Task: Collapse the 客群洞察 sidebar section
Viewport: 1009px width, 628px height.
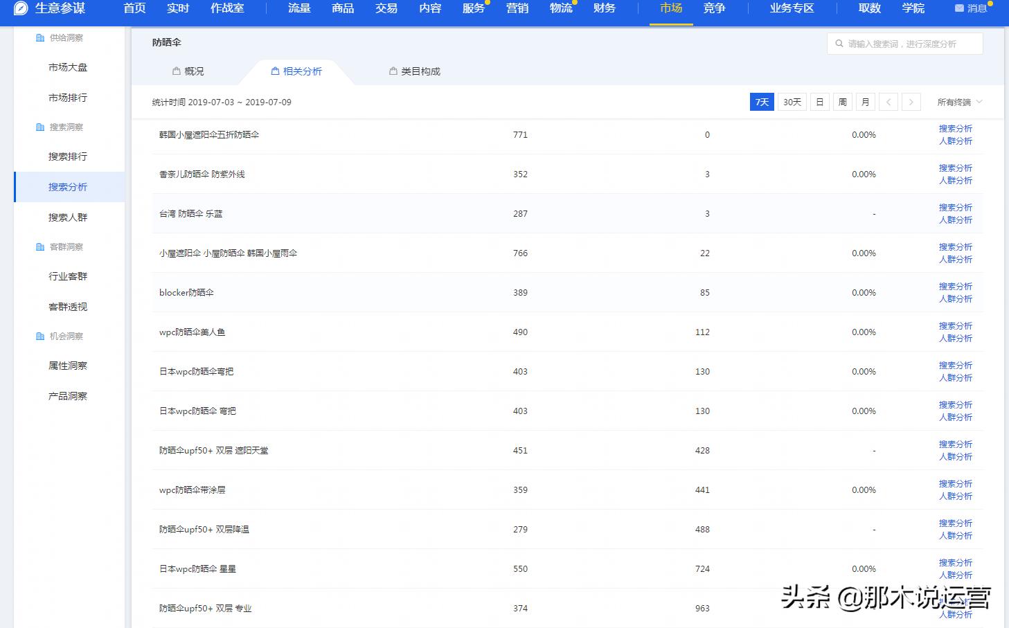Action: point(67,246)
